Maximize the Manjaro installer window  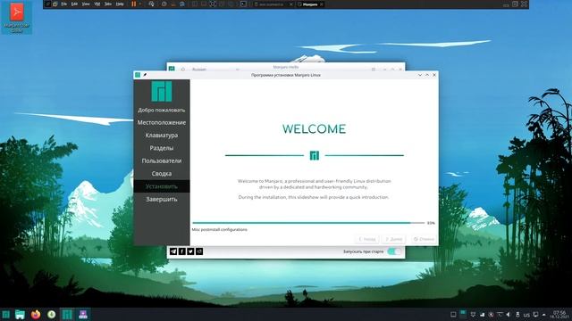tap(427, 75)
